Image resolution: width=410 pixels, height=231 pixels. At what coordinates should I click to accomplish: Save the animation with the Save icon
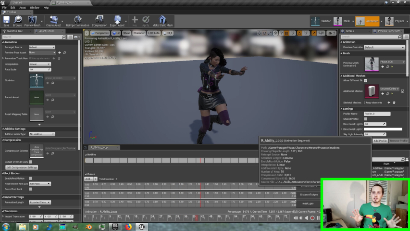tap(6, 21)
